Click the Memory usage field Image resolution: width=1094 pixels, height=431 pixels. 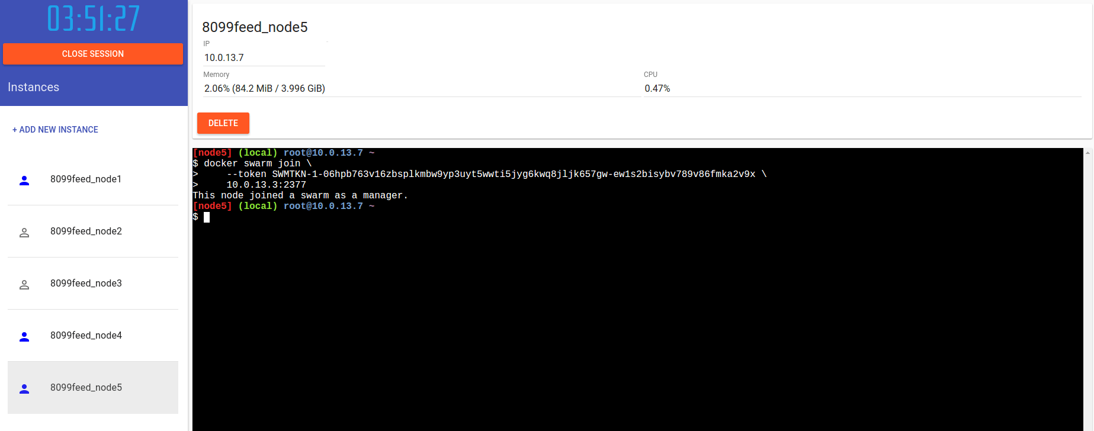[x=421, y=88]
